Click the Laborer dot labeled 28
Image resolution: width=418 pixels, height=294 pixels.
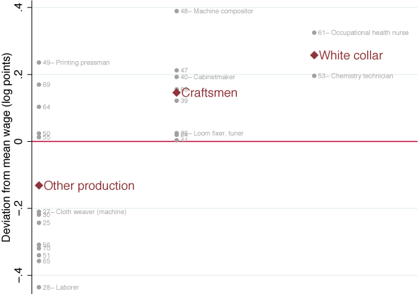(x=39, y=287)
